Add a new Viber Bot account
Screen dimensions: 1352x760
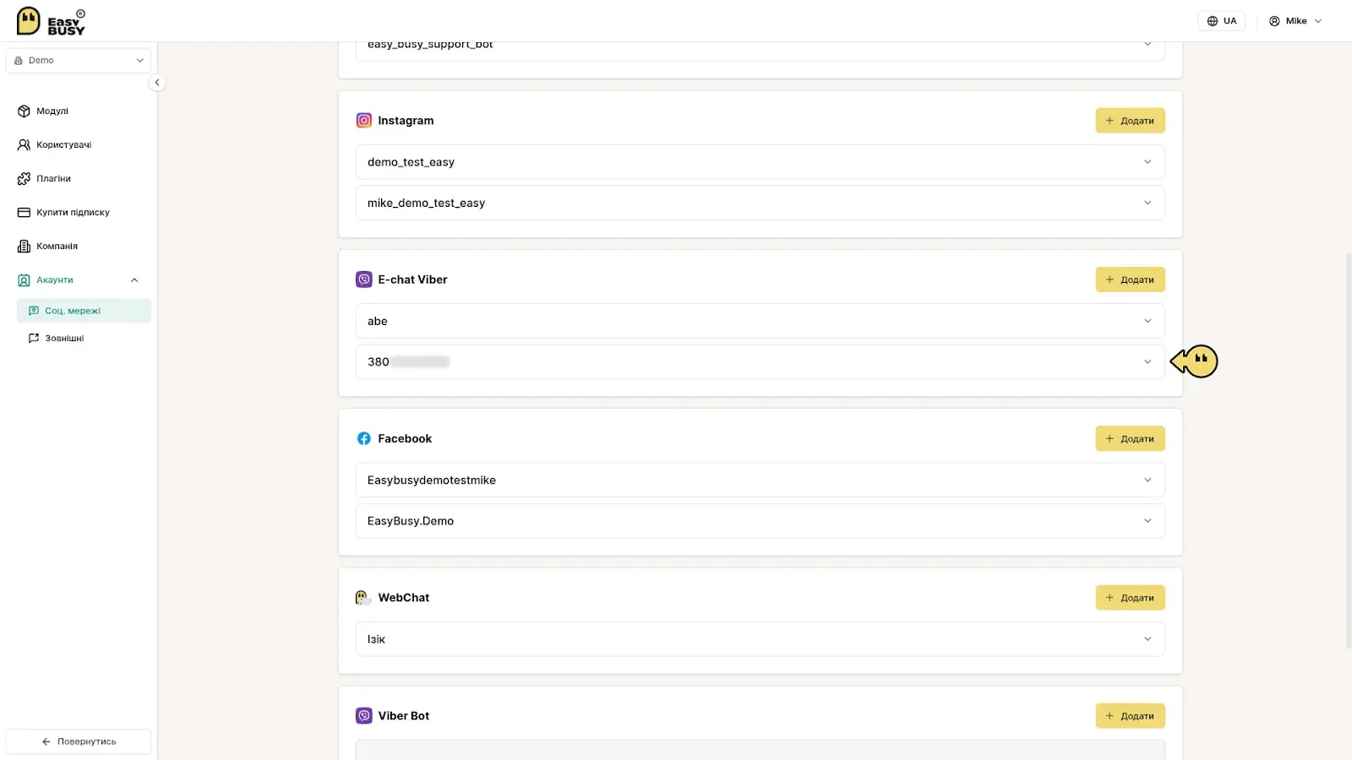tap(1130, 716)
